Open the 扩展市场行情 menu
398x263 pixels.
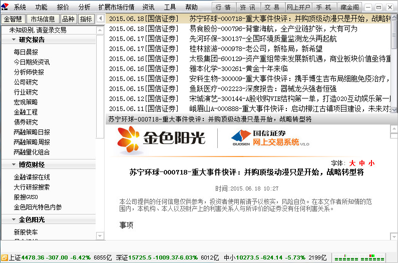(x=117, y=7)
